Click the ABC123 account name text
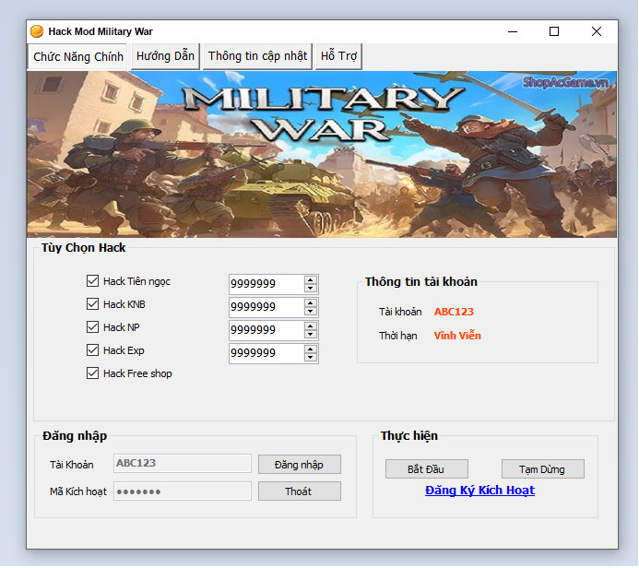 tap(454, 312)
